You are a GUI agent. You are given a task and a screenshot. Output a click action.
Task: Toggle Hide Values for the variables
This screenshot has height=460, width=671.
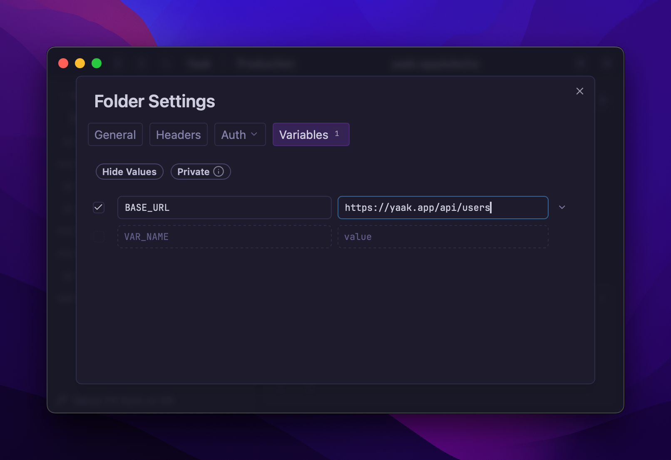pos(129,172)
